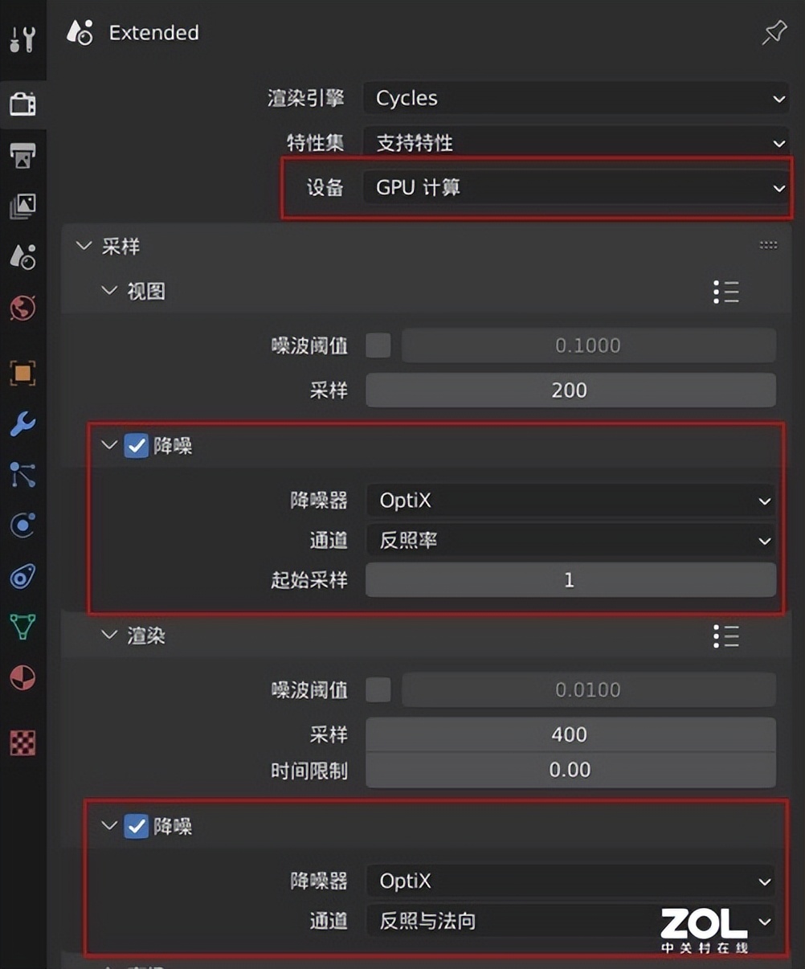The image size is (805, 969).
Task: Open the Material Properties sphere icon
Action: click(x=23, y=677)
